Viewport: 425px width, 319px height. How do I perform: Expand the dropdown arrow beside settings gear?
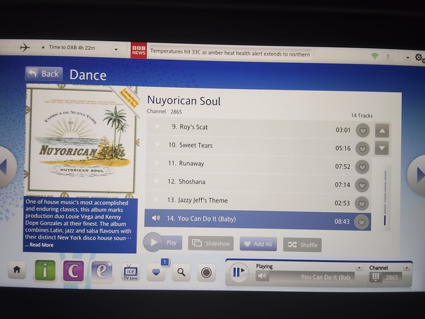[407, 58]
